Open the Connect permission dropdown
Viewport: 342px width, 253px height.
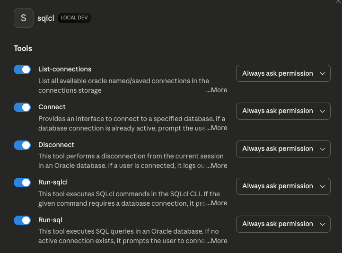[x=283, y=111]
